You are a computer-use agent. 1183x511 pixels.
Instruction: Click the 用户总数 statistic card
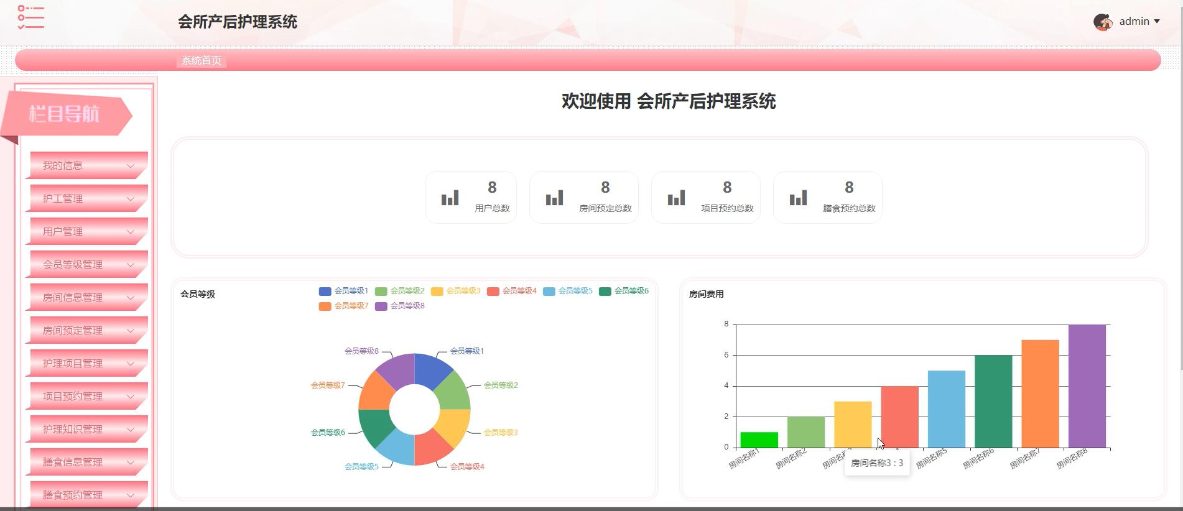click(x=471, y=197)
